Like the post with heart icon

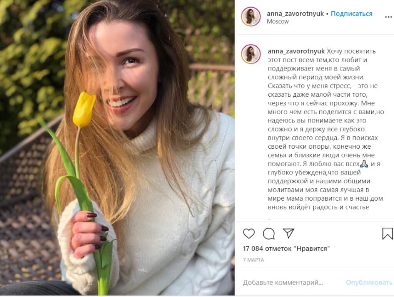click(249, 233)
